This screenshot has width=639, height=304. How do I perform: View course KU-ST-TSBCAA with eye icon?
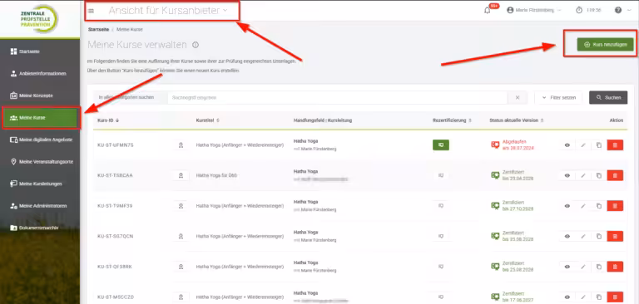[567, 175]
